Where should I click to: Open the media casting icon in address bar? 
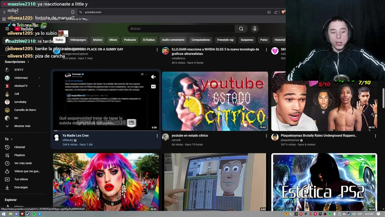tap(269, 12)
